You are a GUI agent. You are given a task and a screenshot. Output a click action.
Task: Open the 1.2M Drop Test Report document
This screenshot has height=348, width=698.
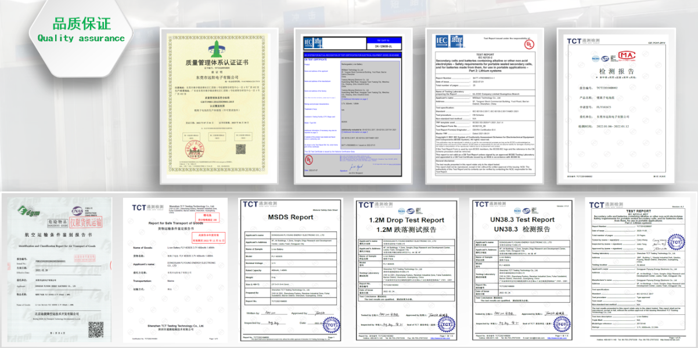pos(407,269)
